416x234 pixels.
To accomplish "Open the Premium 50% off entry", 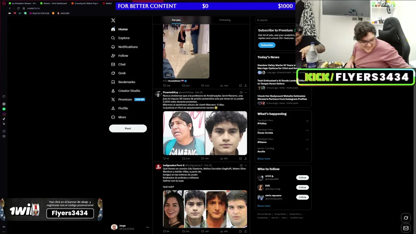I will 128,99.
